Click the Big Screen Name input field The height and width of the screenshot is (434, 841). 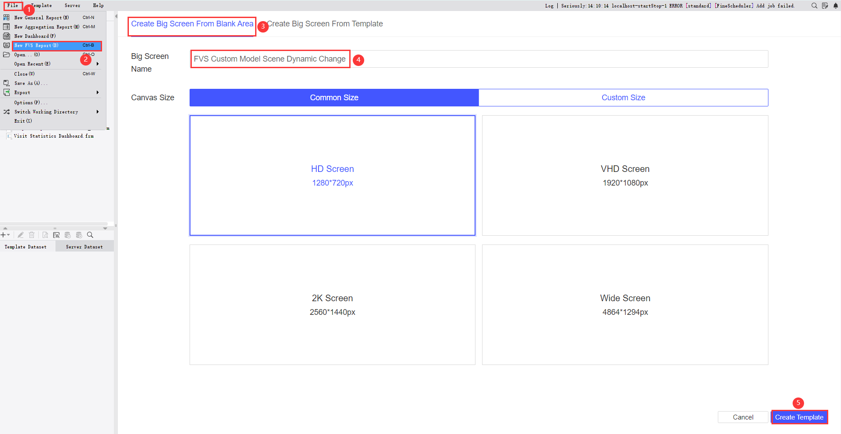pos(479,59)
